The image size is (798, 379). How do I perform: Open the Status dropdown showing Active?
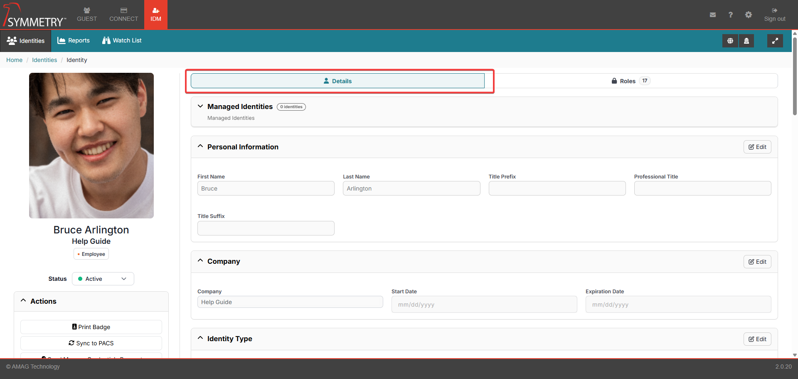(103, 279)
